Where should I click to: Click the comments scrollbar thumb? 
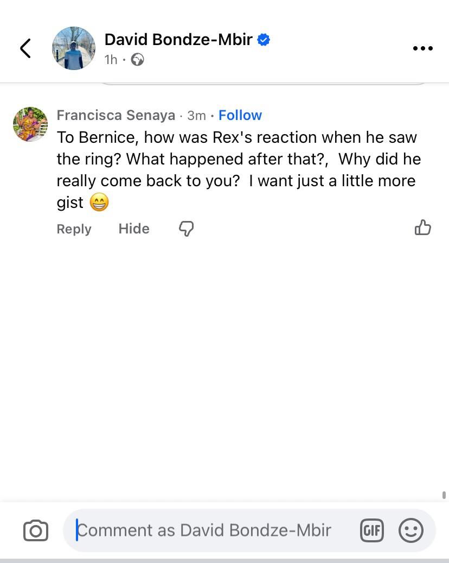444,495
